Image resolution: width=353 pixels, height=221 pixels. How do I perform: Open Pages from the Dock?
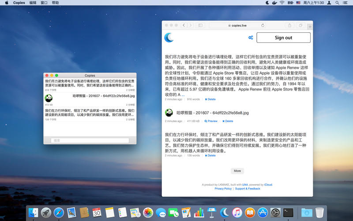coord(186,213)
